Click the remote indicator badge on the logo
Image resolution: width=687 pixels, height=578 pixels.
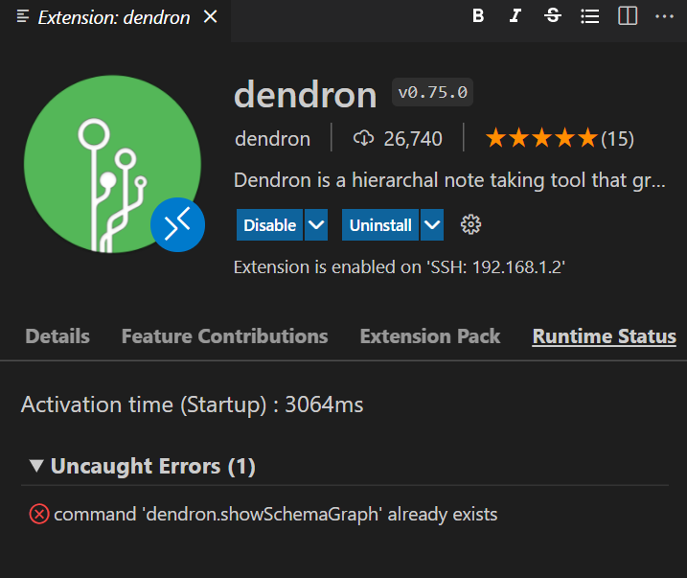point(177,225)
